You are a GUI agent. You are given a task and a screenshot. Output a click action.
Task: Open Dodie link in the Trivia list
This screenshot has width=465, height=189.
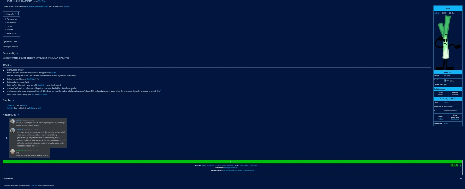click(54, 73)
